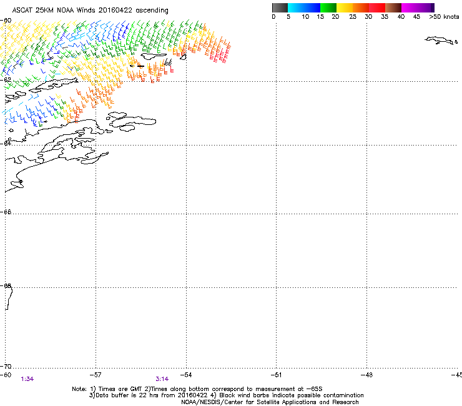The width and height of the screenshot is (462, 406).
Task: Click the '-66' latitude axis label
Action: [6, 212]
